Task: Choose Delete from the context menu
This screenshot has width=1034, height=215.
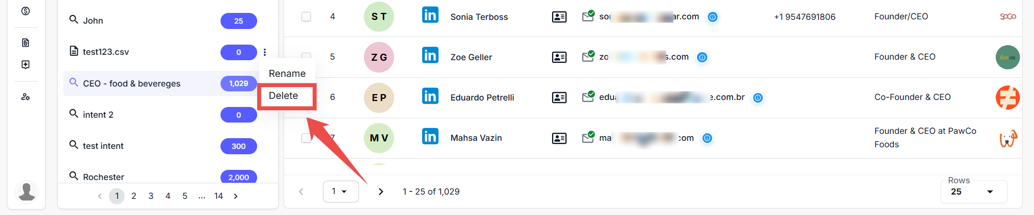Action: pos(284,96)
